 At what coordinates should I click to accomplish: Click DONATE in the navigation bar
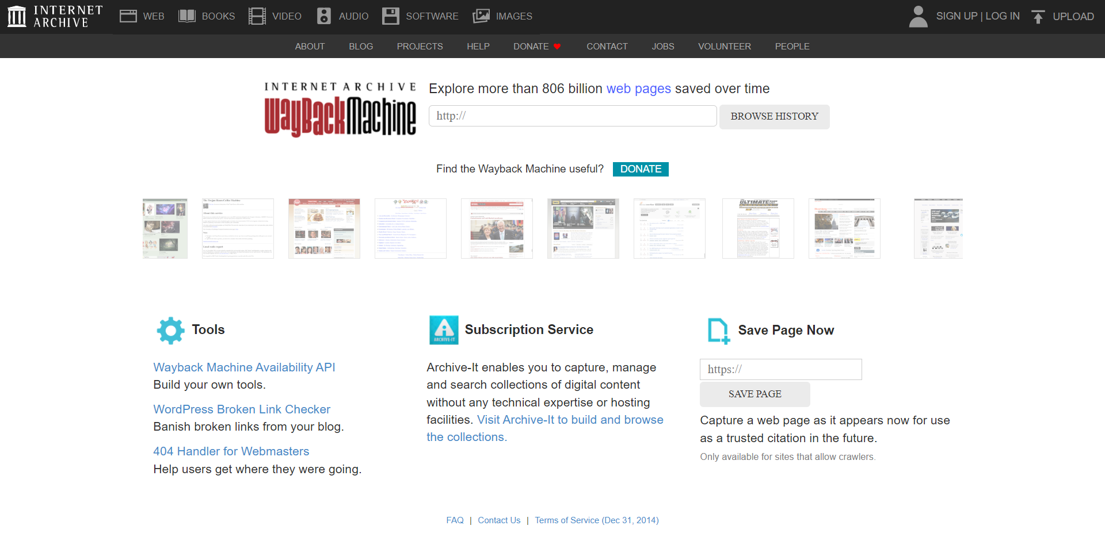pos(531,47)
